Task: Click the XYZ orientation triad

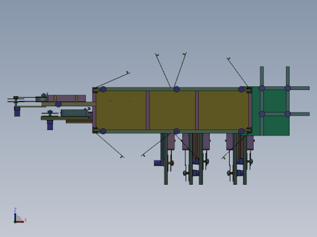Action: click(x=20, y=216)
